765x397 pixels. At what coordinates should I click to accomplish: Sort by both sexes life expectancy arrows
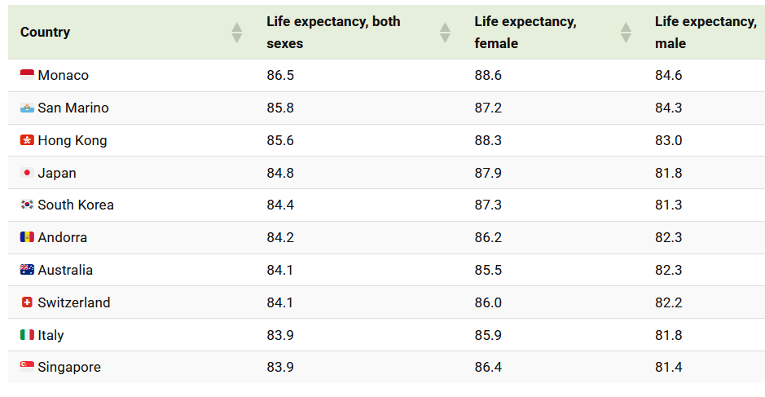tap(445, 33)
